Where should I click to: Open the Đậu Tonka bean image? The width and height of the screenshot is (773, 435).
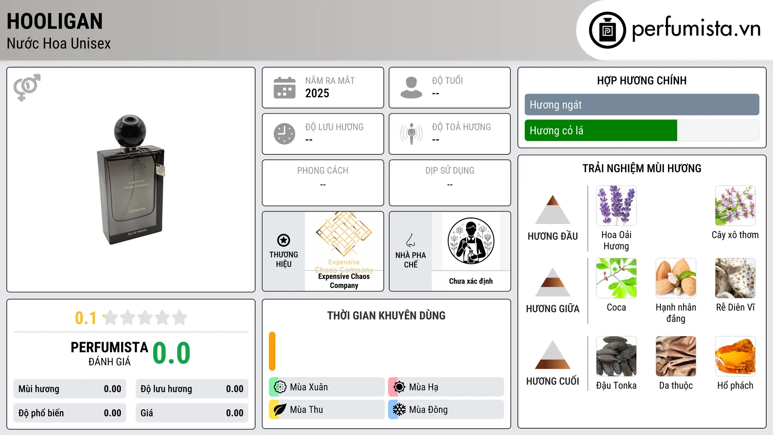tap(616, 356)
